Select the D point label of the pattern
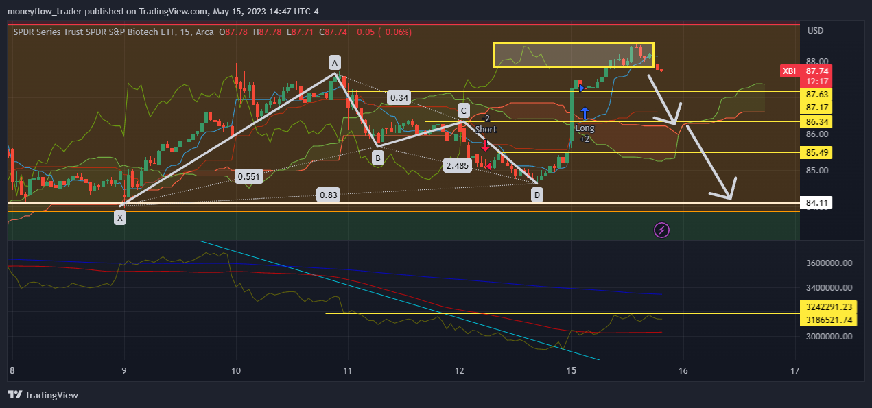Image resolution: width=872 pixels, height=408 pixels. point(537,195)
